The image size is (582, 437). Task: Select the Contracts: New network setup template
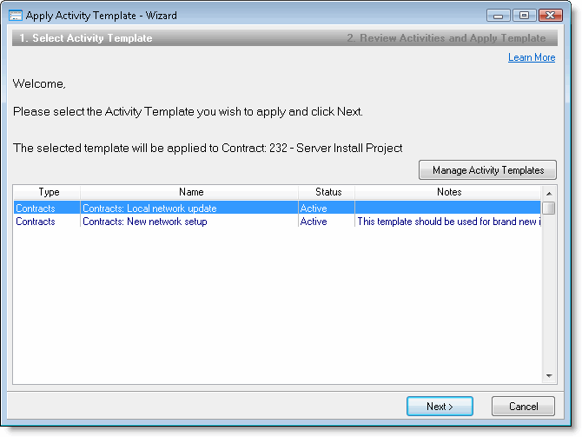pos(144,222)
